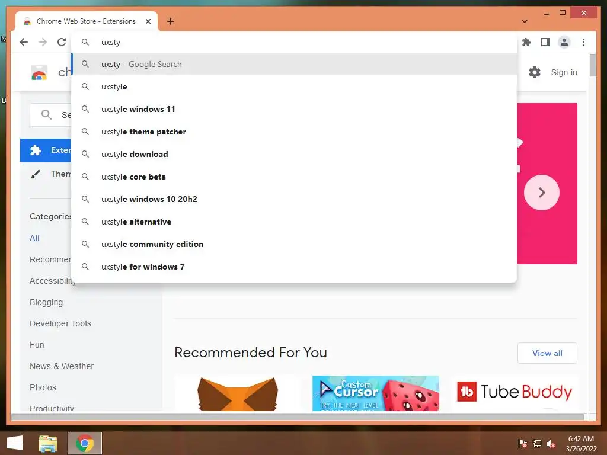Pick 'uxstyle for windows 7' suggestion
607x455 pixels.
click(x=294, y=267)
